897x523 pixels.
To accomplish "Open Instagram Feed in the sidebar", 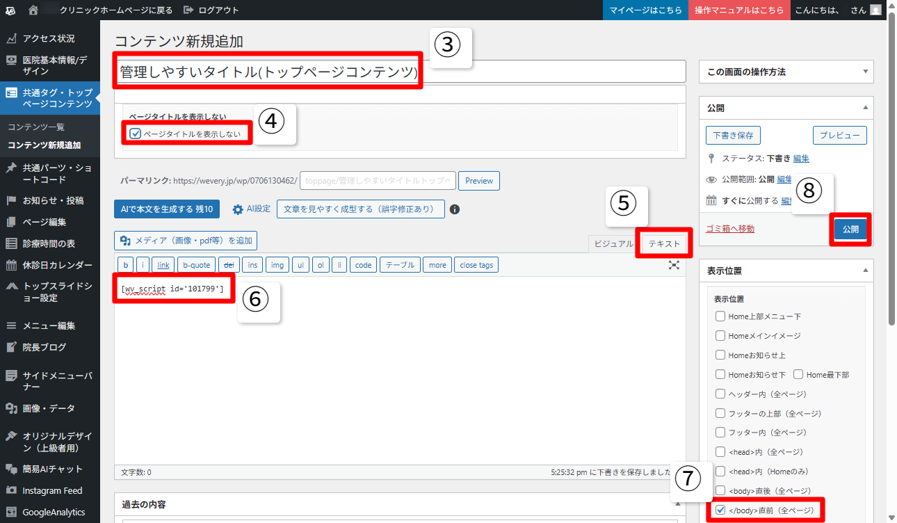I will click(52, 490).
